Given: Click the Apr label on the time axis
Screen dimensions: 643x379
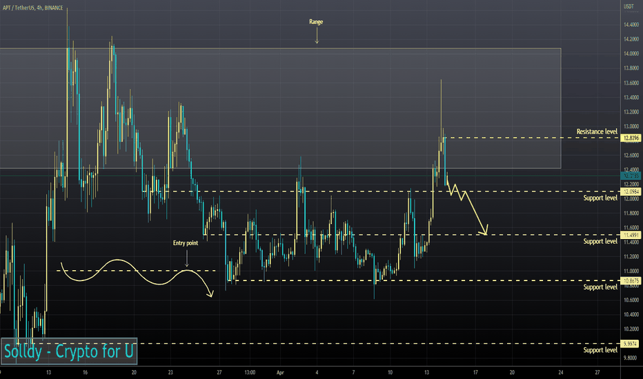Looking at the screenshot, I should click(x=280, y=372).
